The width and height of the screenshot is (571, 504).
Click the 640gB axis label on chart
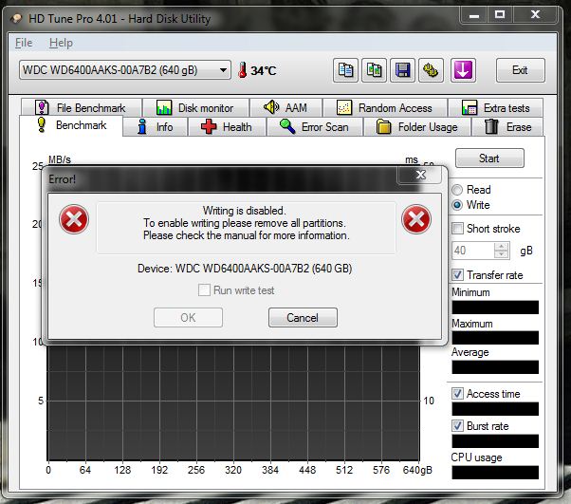click(417, 470)
